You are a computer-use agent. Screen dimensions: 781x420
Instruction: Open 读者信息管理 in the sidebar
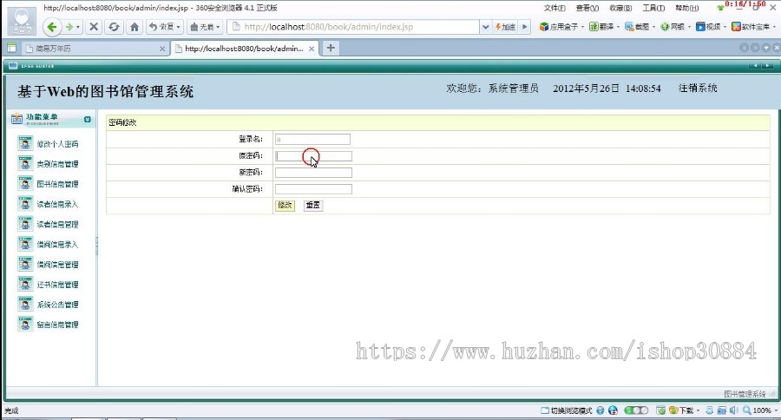[x=49, y=224]
